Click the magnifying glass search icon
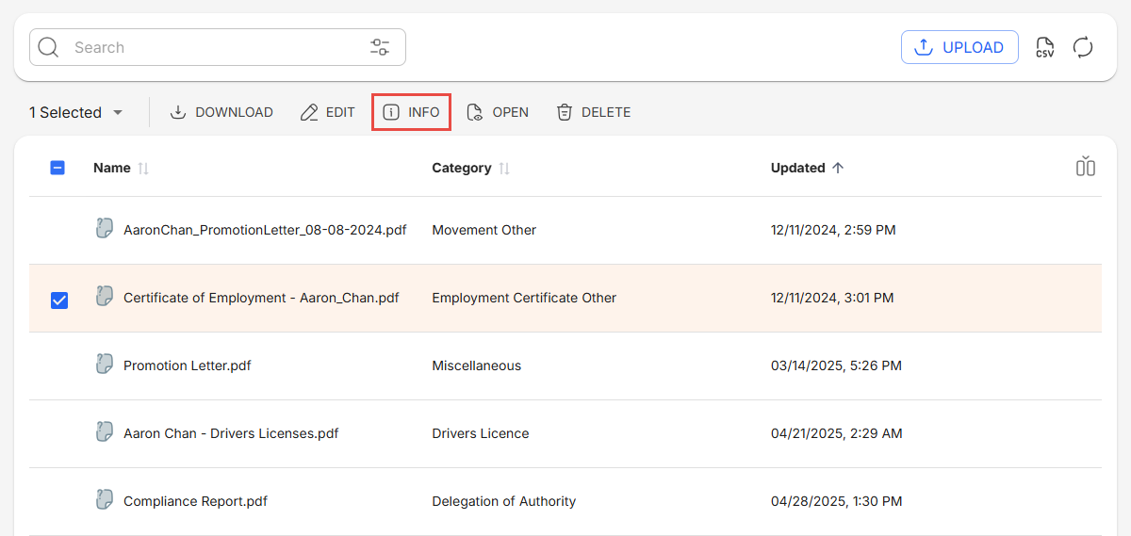This screenshot has width=1131, height=536. pyautogui.click(x=49, y=47)
